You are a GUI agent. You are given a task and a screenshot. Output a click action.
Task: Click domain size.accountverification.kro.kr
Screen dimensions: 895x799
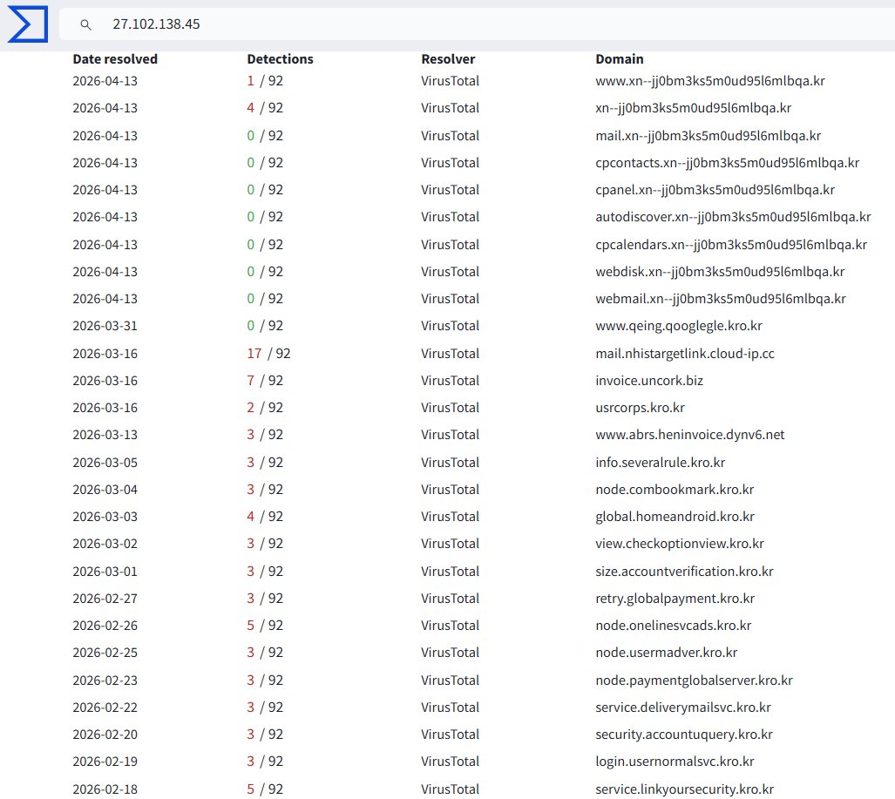tap(684, 572)
